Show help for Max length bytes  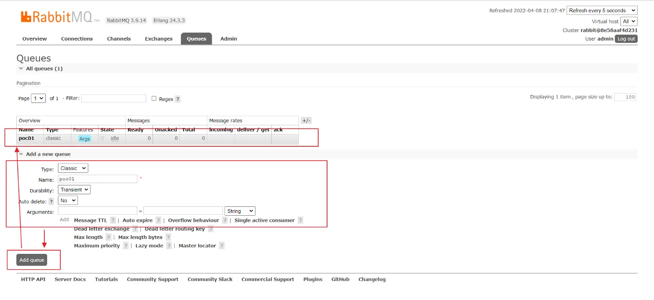pyautogui.click(x=168, y=237)
